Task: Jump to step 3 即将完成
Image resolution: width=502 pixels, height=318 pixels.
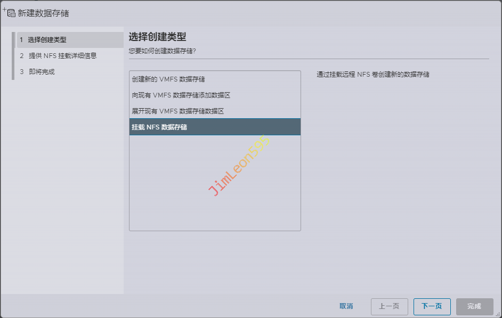Action: tap(42, 71)
